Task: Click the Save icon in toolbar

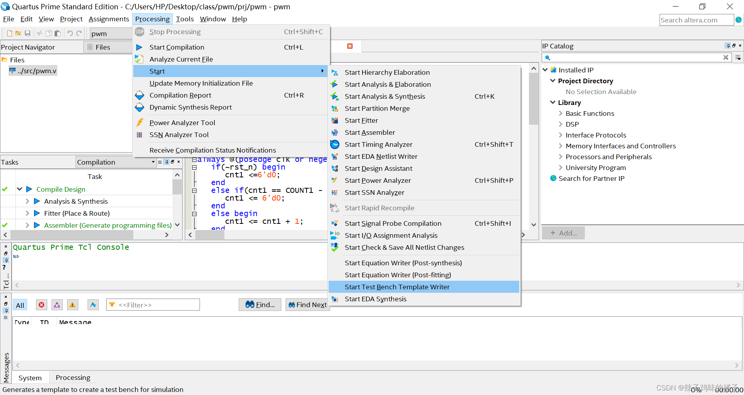Action: [28, 33]
